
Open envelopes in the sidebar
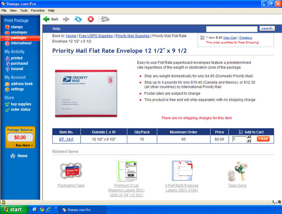pyautogui.click(x=16, y=32)
